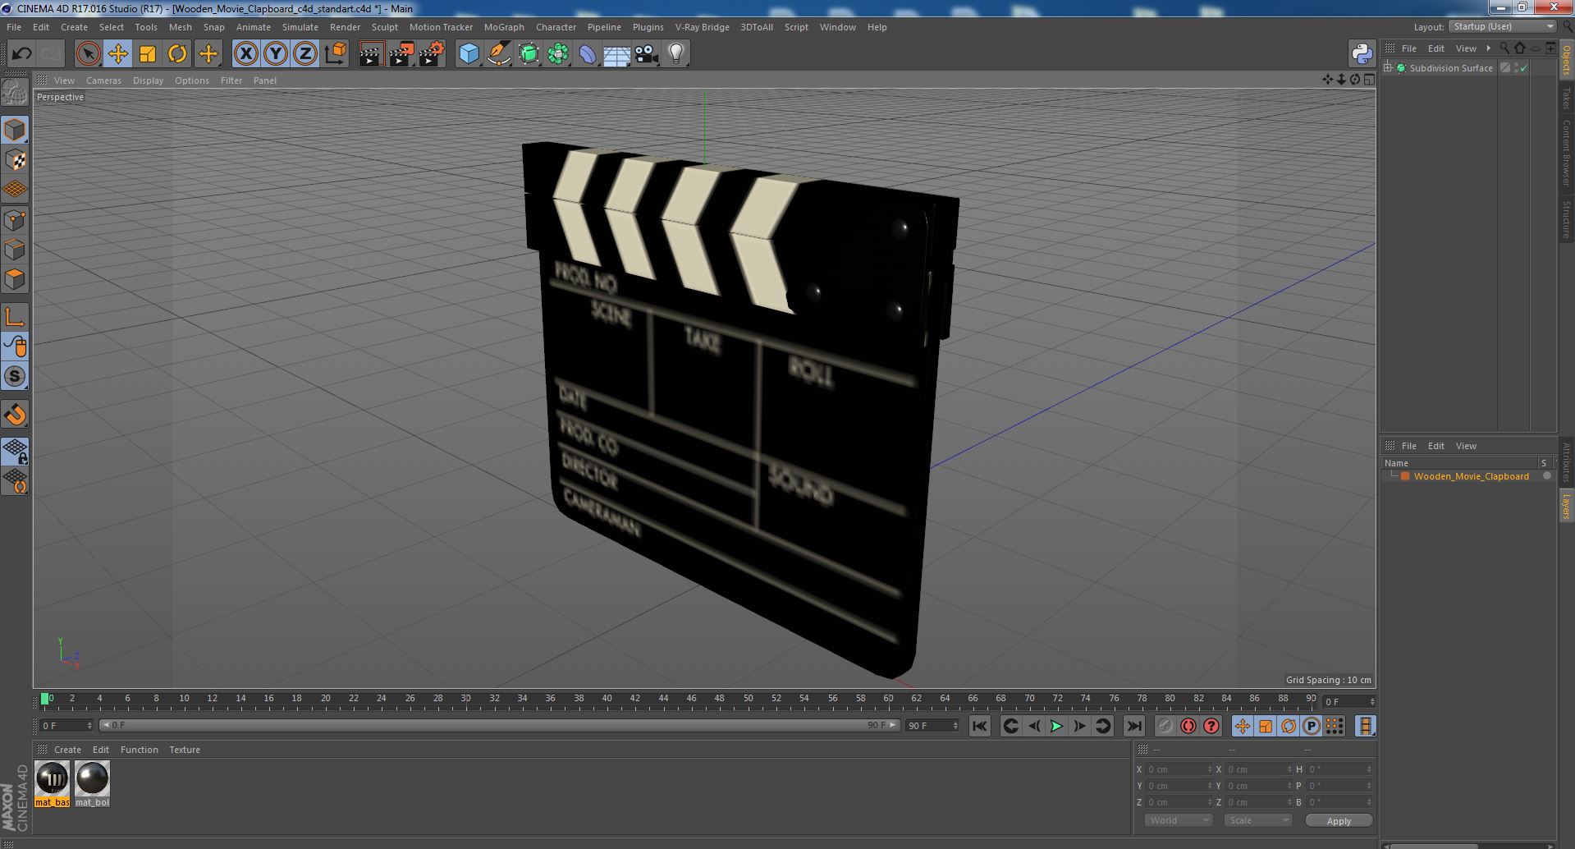The image size is (1575, 849).
Task: Open material manager Texture menu
Action: point(185,750)
